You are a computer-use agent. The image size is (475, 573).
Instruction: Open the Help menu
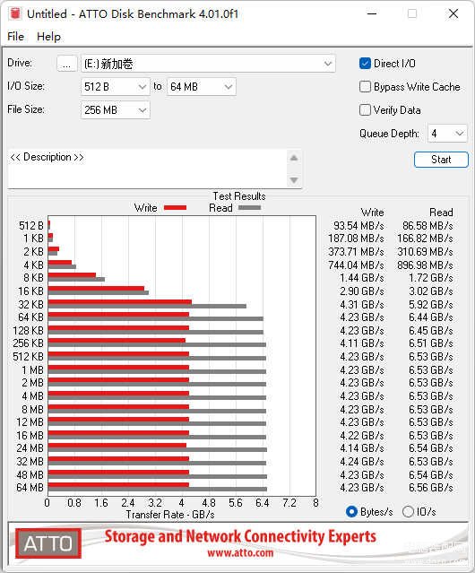click(48, 37)
